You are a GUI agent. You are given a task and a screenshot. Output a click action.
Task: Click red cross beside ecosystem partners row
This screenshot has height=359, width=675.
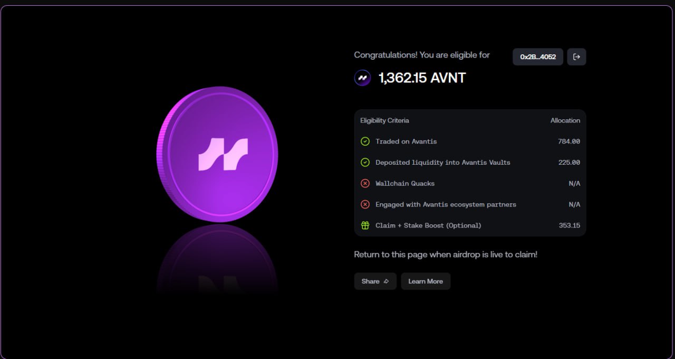365,205
